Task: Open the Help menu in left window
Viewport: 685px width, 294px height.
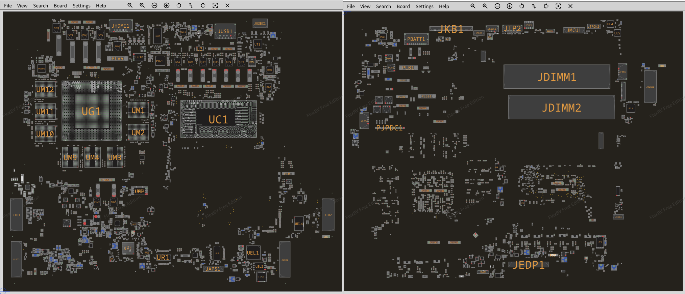Action: coord(101,6)
